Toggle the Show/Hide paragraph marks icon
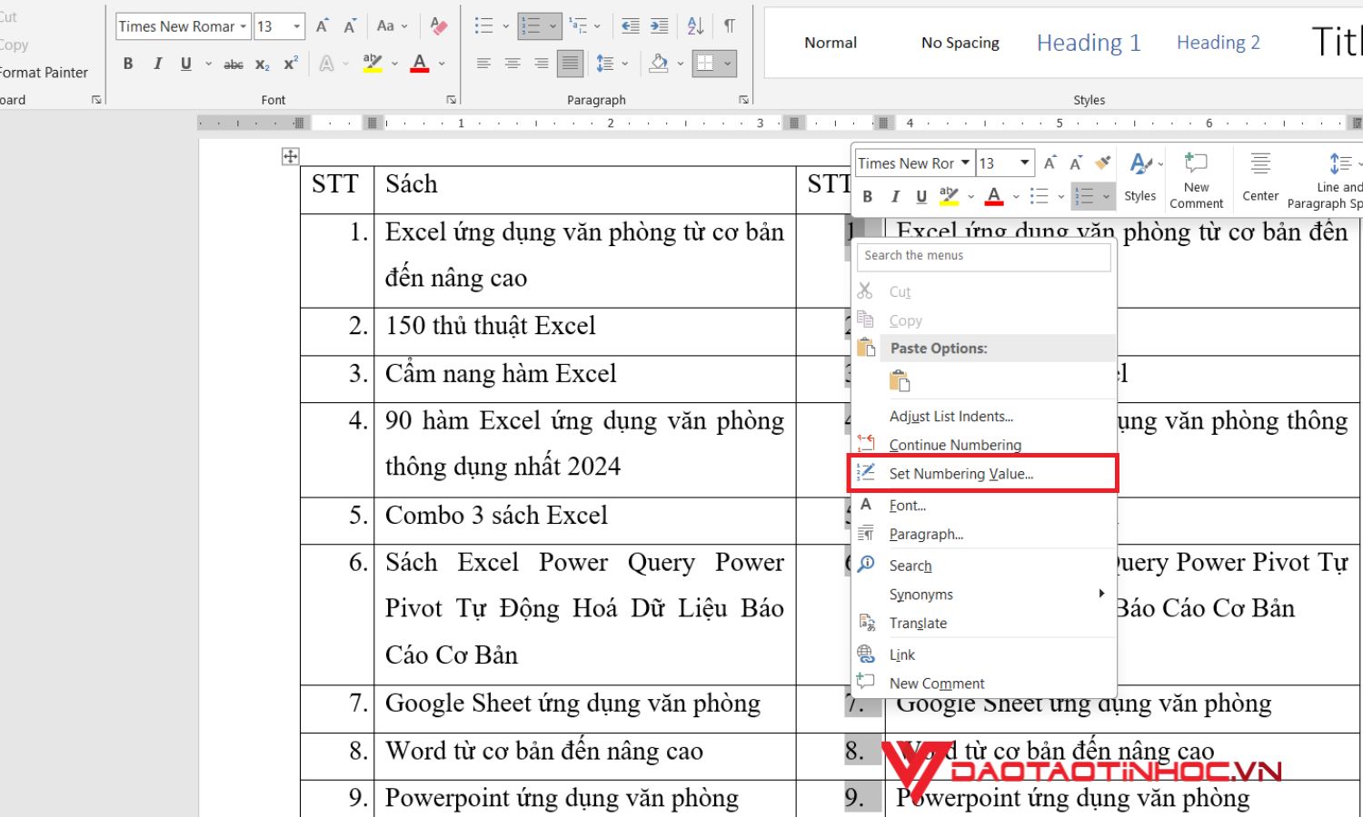 pyautogui.click(x=729, y=26)
